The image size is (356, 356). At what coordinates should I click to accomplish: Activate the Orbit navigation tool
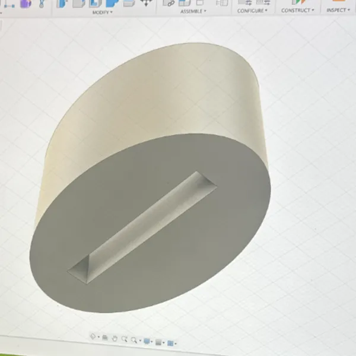tap(93, 336)
